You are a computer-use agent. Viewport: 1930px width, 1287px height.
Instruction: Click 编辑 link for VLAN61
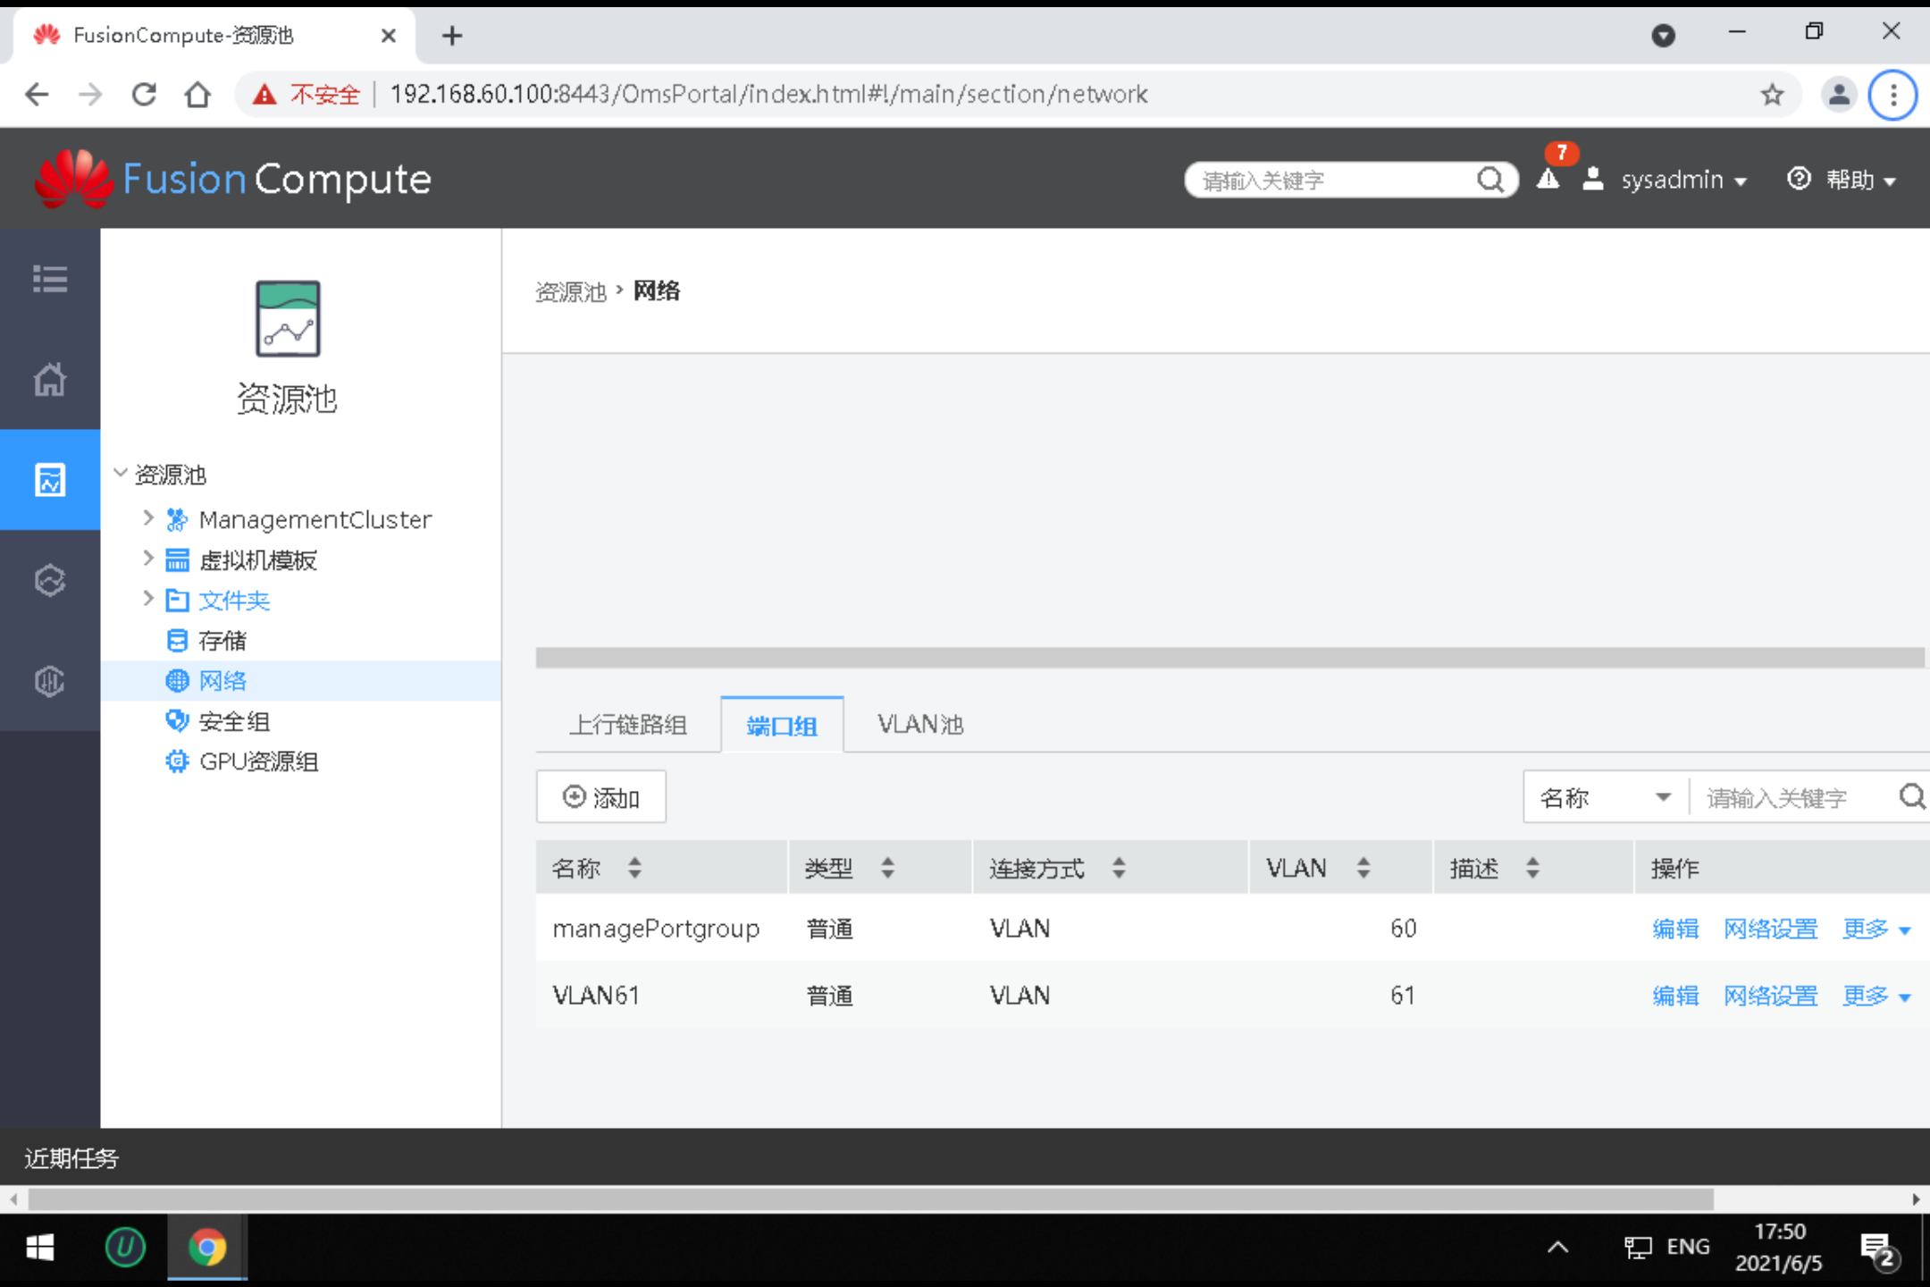1674,995
